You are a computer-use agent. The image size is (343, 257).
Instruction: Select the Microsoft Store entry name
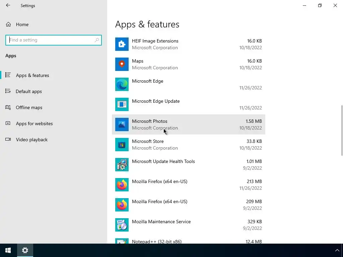tap(148, 142)
